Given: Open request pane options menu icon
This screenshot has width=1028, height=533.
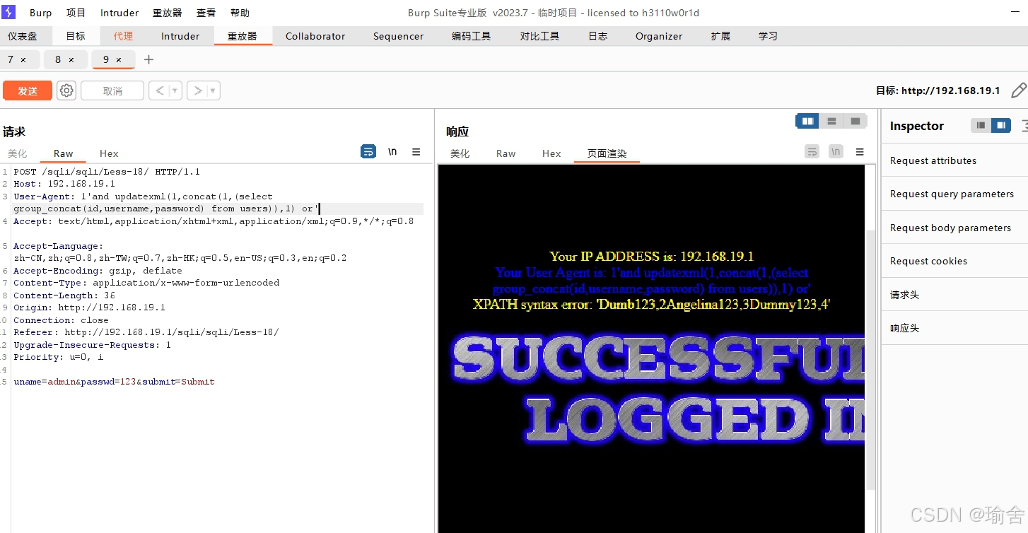Looking at the screenshot, I should pos(416,152).
